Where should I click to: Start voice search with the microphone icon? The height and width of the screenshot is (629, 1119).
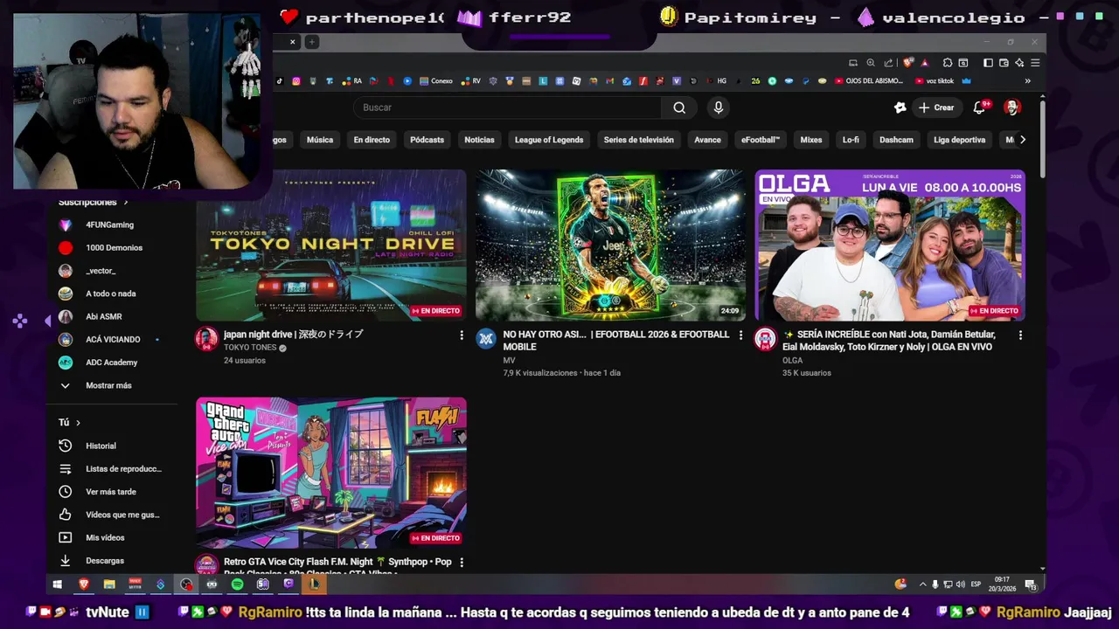(x=718, y=107)
